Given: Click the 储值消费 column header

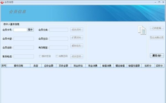Looking at the screenshot, I should 107,66.
